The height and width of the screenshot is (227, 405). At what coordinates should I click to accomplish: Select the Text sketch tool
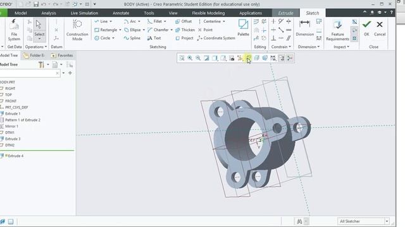click(x=154, y=38)
